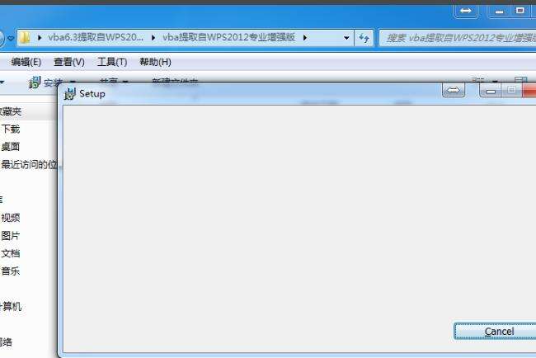
Task: Open the 工具(T) menu
Action: [x=112, y=62]
